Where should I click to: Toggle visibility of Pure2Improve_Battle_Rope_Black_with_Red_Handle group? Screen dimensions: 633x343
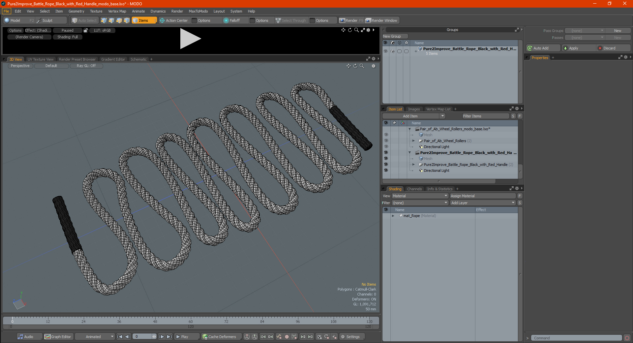[386, 165]
